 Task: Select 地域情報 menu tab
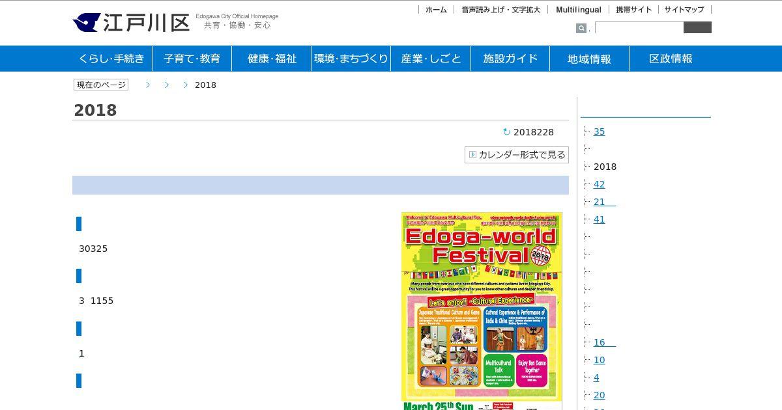(x=589, y=59)
